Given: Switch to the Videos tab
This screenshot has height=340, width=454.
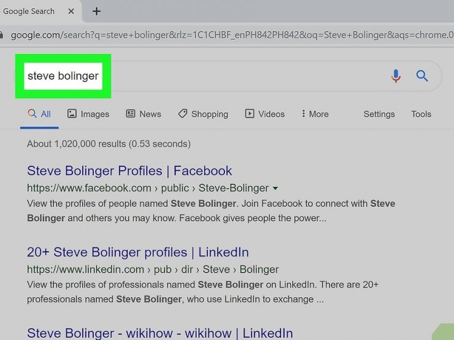Looking at the screenshot, I should tap(265, 114).
